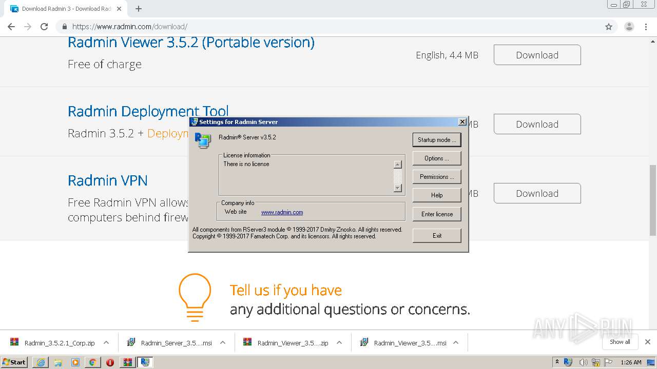Go back in browser history

tap(11, 27)
